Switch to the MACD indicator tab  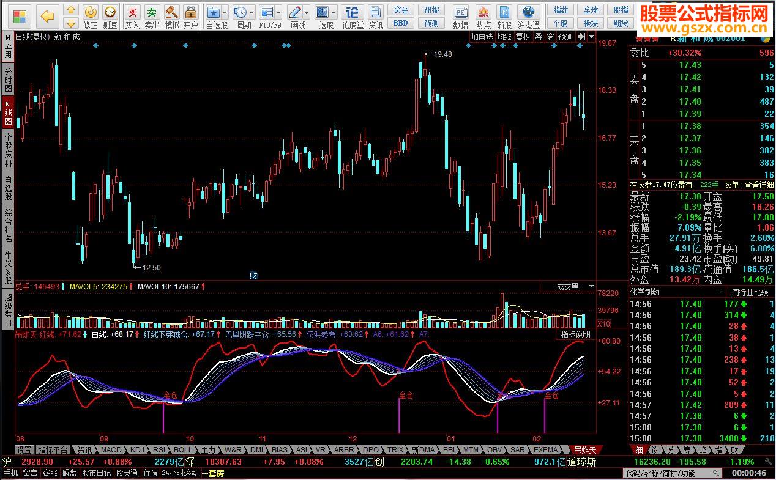point(111,450)
